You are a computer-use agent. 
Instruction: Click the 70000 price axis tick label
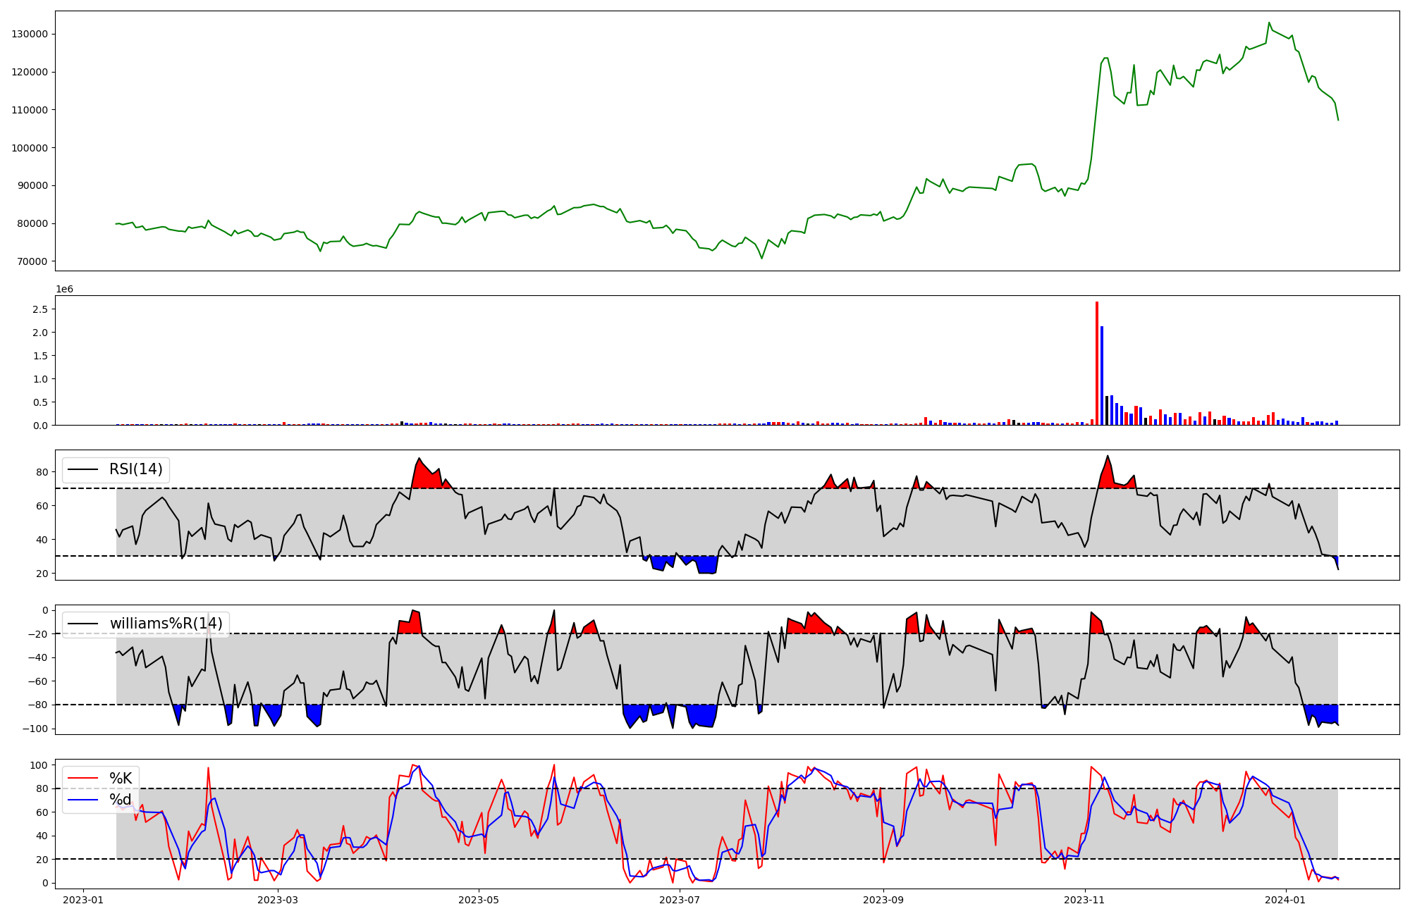point(32,261)
